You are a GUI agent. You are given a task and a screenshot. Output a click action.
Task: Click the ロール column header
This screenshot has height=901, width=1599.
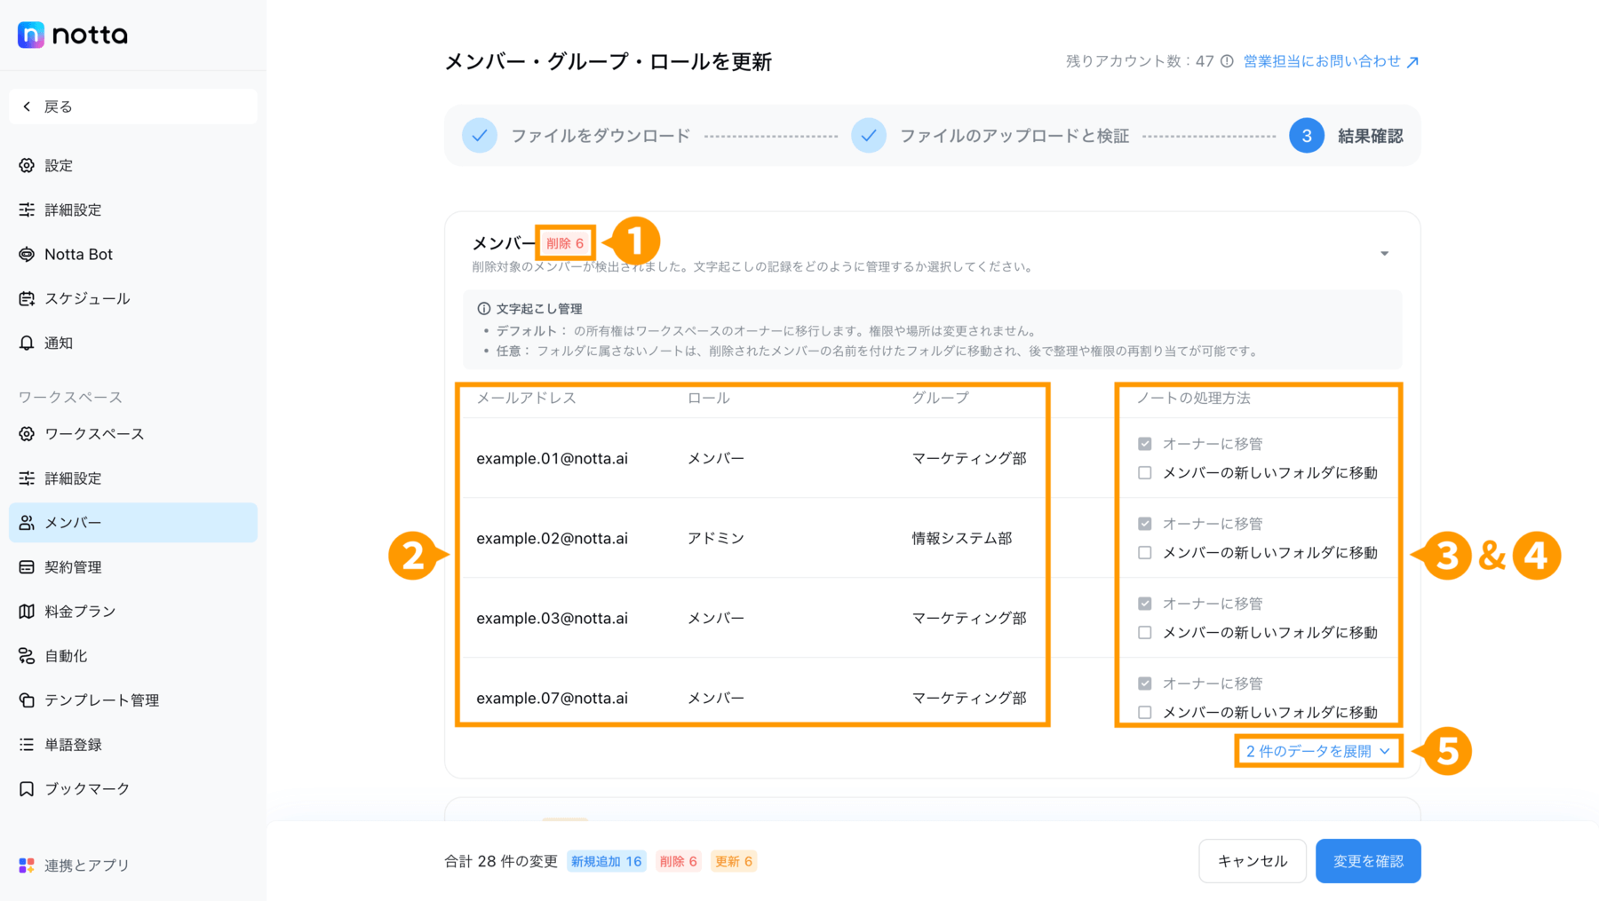[x=709, y=398]
